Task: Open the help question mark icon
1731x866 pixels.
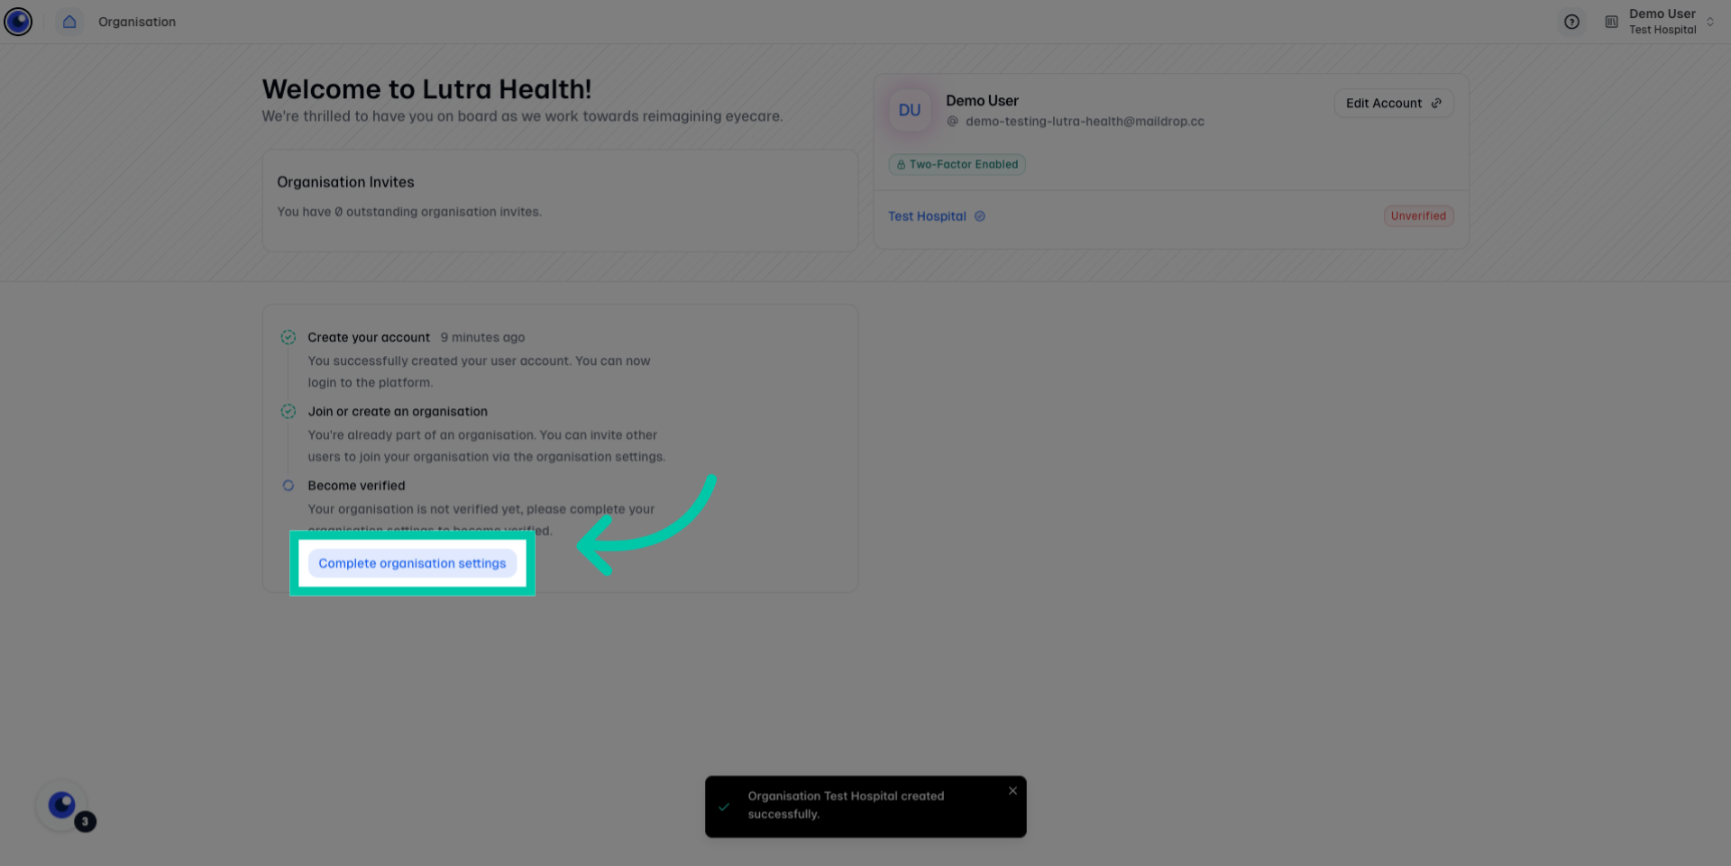Action: [x=1571, y=22]
